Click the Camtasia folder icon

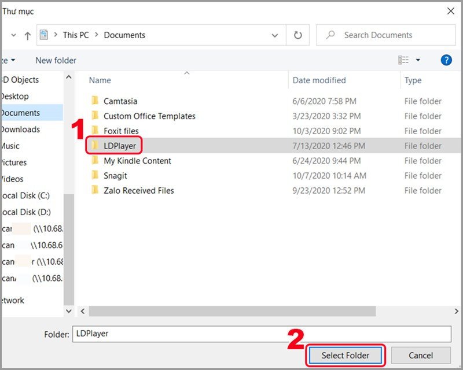96,101
